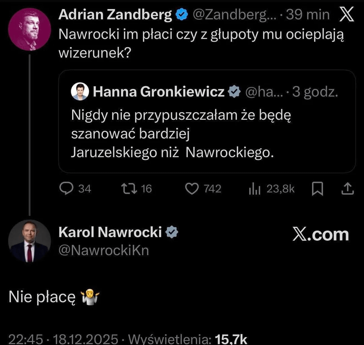The image size is (364, 345).
Task: Open Adrian Zandberg's profile picture
Action: point(29,29)
